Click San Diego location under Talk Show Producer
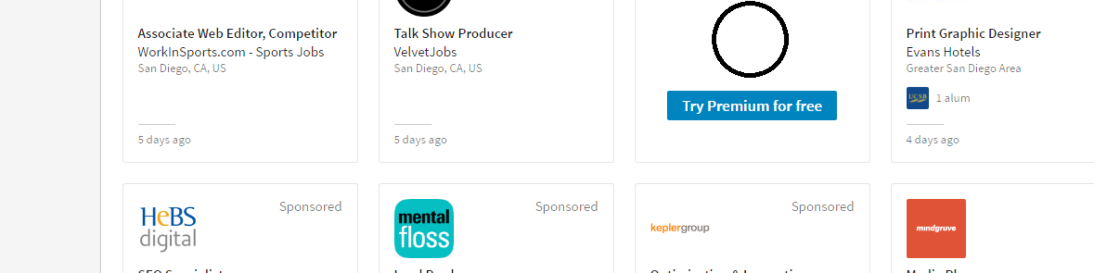Image resolution: width=1094 pixels, height=273 pixels. (438, 69)
